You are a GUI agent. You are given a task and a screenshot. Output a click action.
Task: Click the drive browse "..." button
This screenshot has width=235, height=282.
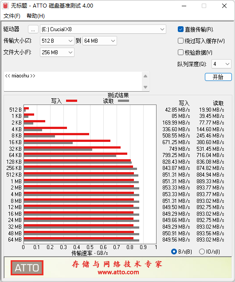pos(33,29)
